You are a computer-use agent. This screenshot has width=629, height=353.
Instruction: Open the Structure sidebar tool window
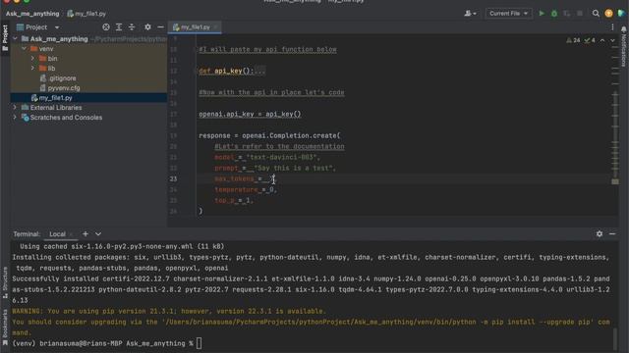(x=5, y=282)
